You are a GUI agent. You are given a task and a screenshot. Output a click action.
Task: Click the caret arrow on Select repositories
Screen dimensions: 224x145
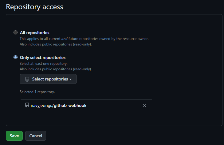click(x=70, y=79)
